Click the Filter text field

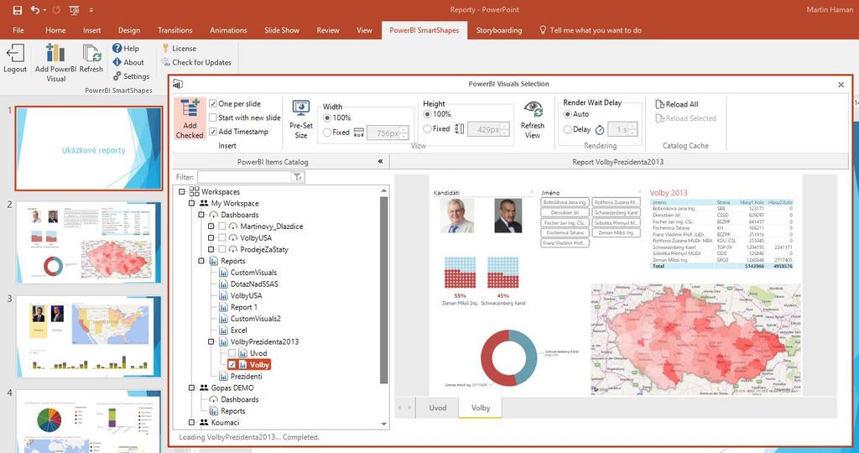[x=244, y=176]
